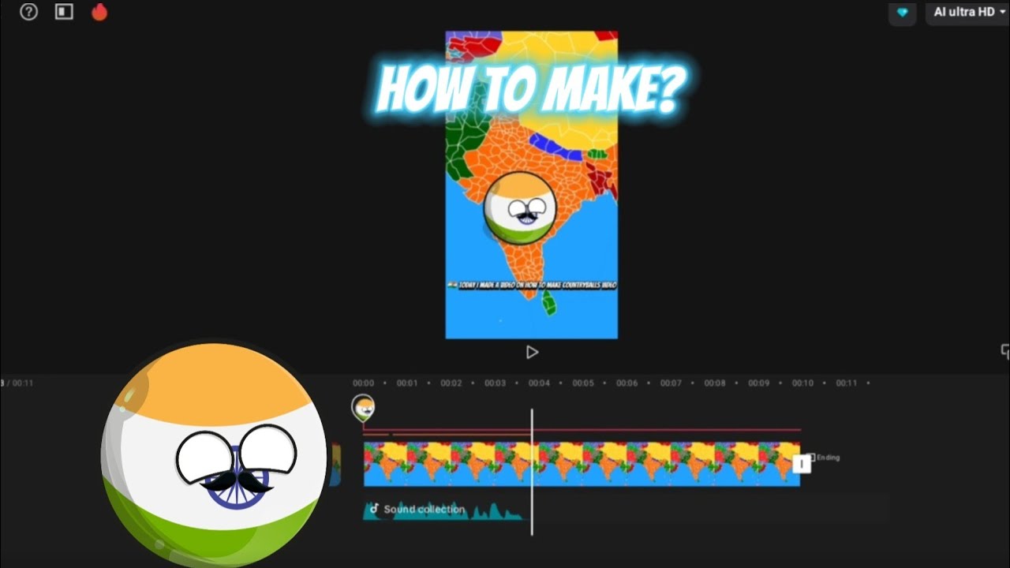Click the 00:03 timeline mark

(495, 383)
